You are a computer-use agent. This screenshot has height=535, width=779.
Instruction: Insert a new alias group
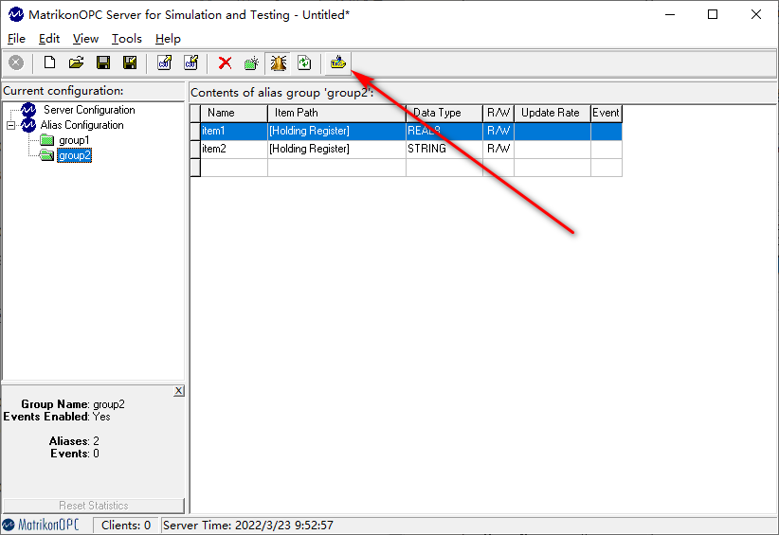pos(252,63)
